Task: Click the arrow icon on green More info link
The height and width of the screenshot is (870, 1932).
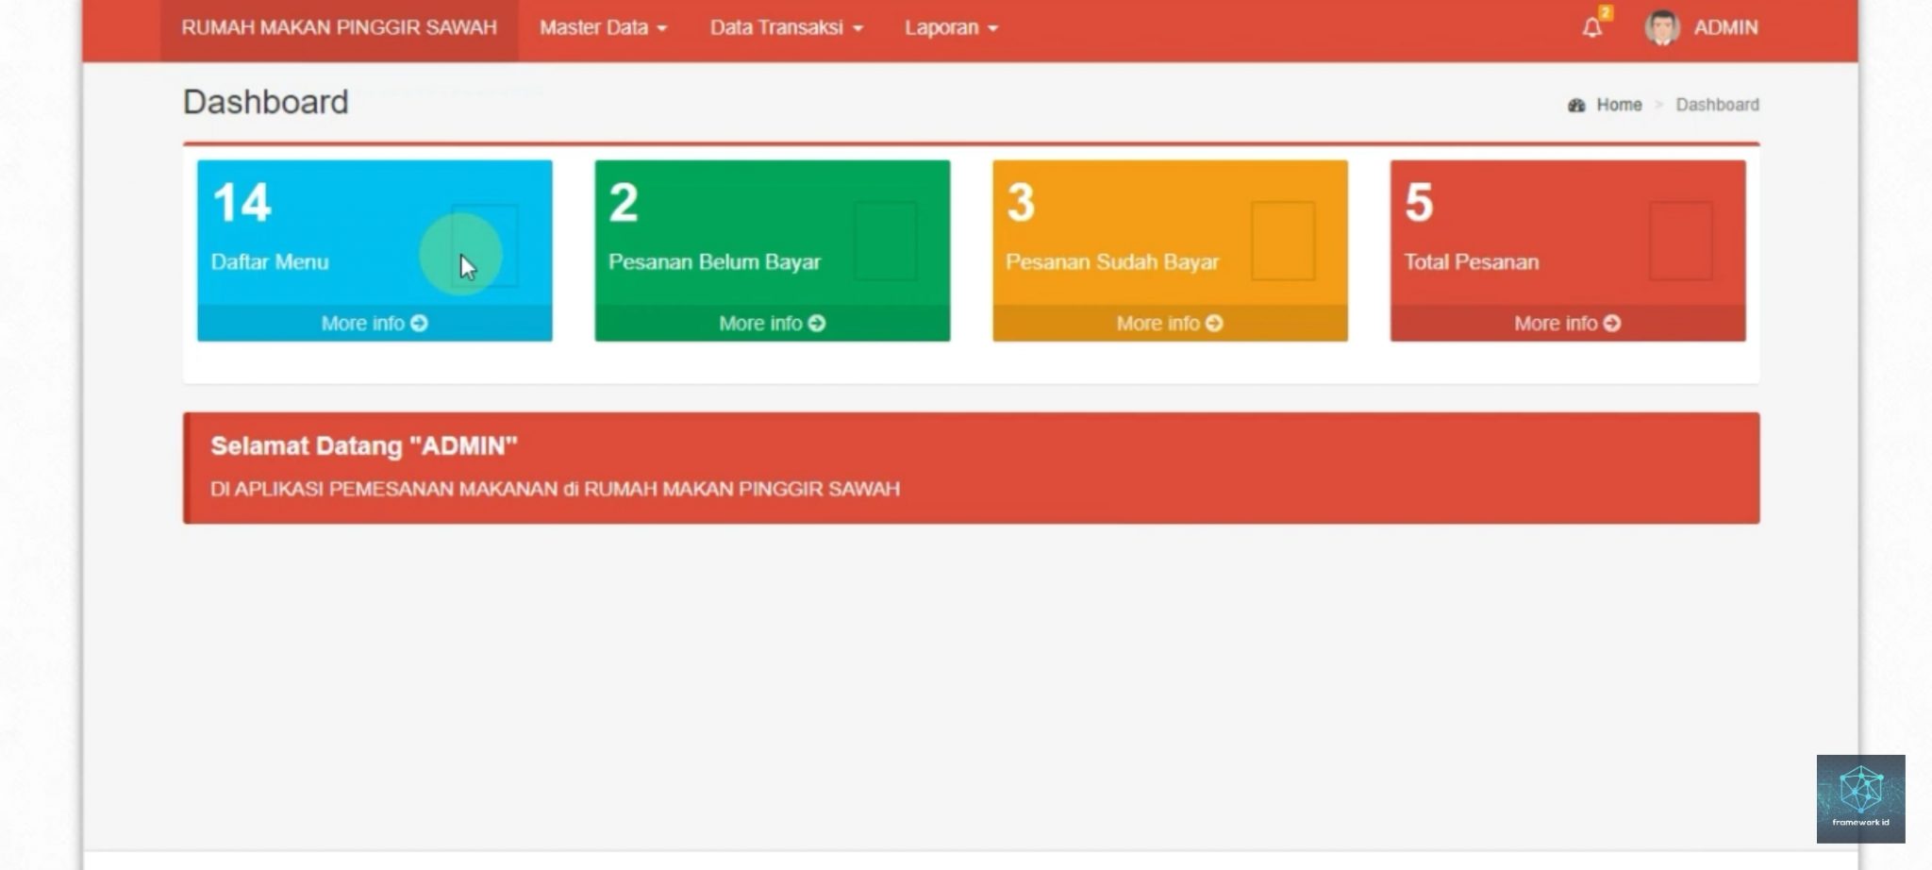Action: click(815, 323)
